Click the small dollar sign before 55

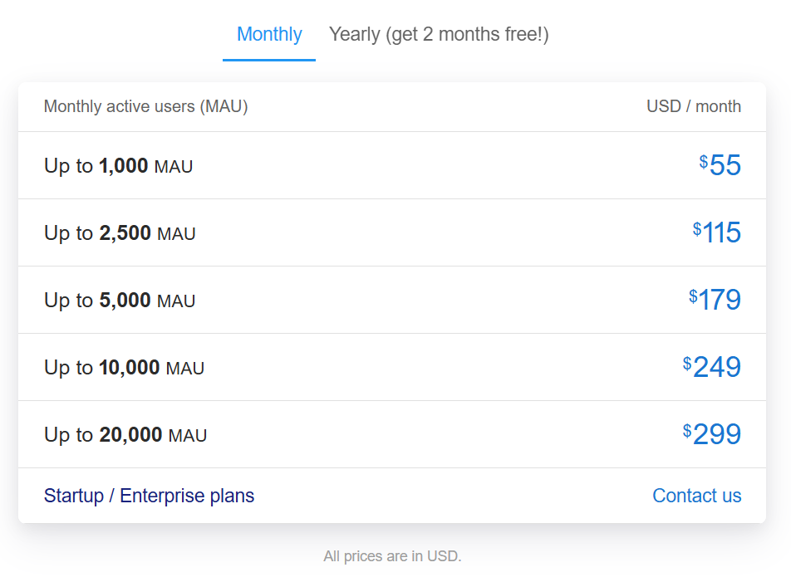point(704,161)
